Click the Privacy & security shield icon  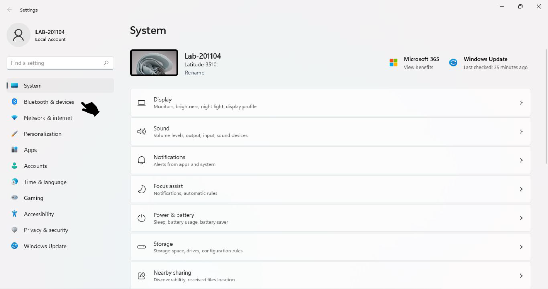click(15, 230)
